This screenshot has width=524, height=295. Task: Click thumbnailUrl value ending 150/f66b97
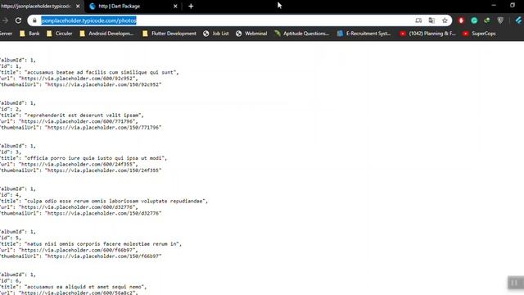[x=103, y=256]
